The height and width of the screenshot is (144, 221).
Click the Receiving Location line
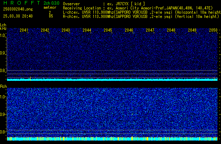138,8
